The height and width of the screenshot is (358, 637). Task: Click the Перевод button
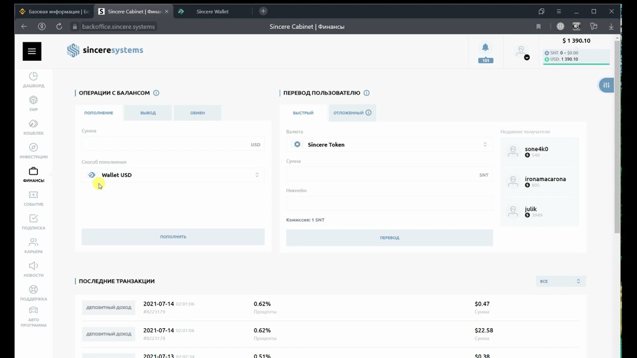pyautogui.click(x=389, y=238)
